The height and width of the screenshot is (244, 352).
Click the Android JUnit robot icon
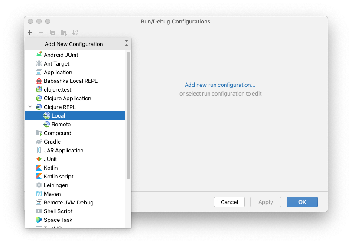(x=39, y=55)
